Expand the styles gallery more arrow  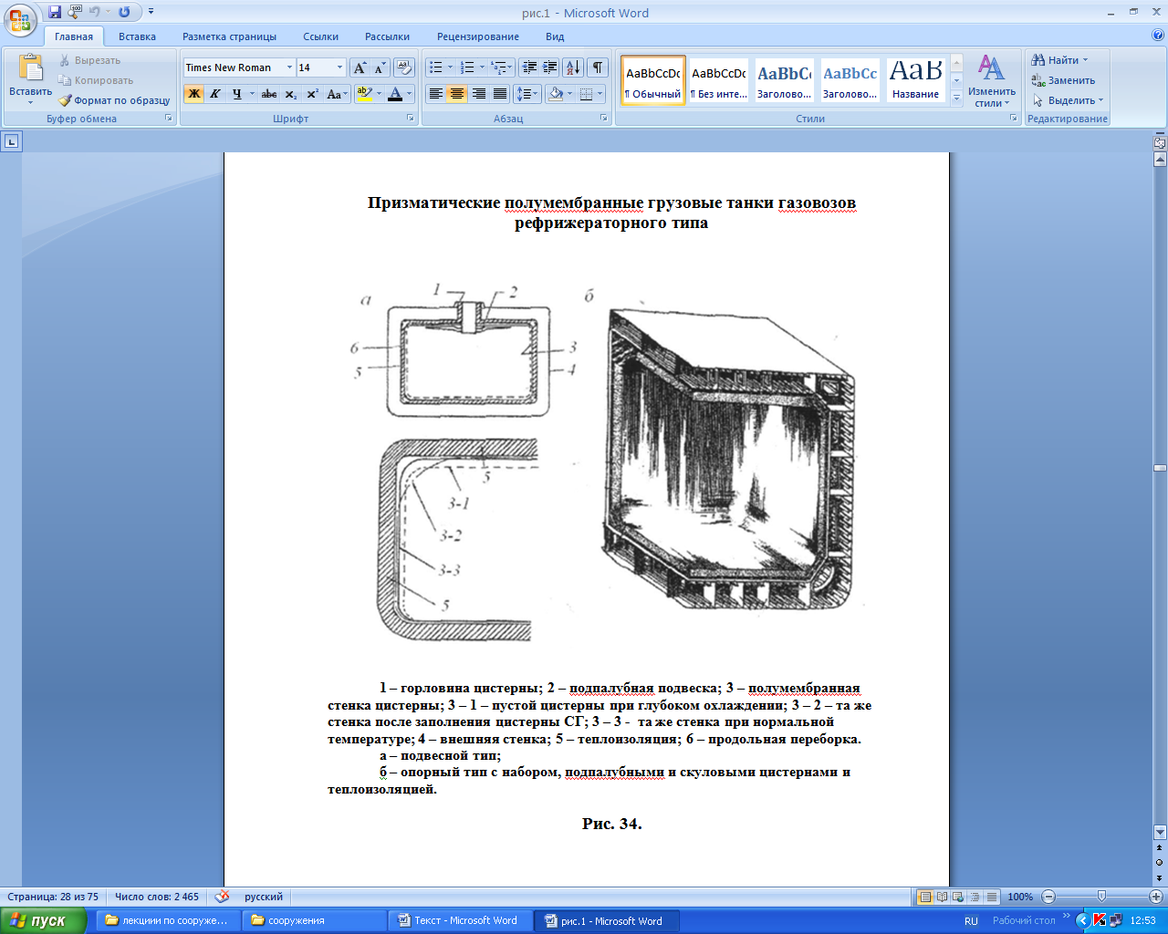(956, 99)
